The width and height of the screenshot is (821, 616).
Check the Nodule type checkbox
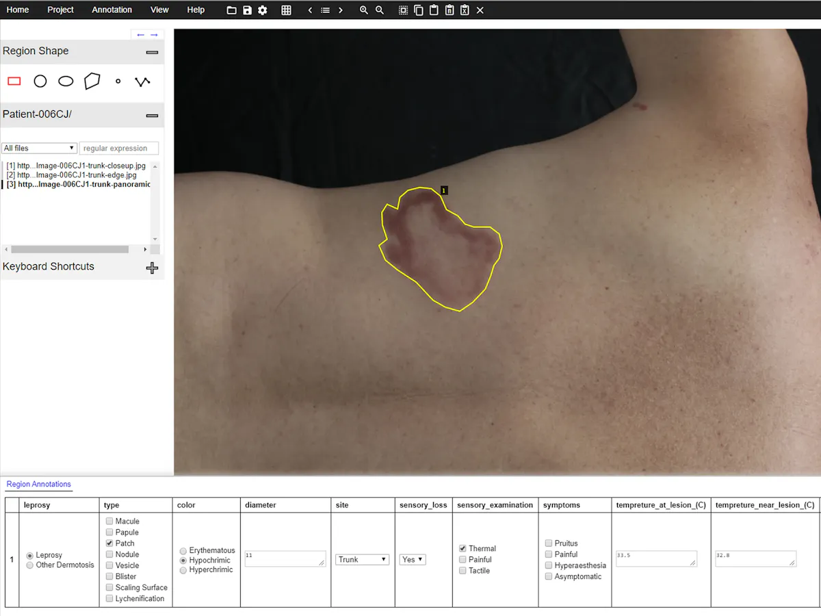point(109,554)
